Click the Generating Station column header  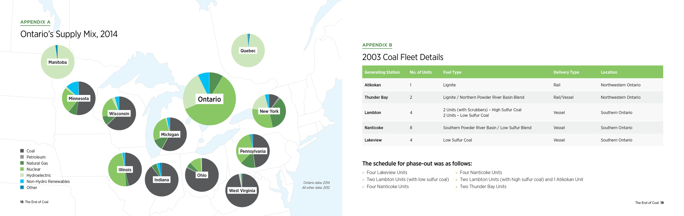(x=382, y=72)
